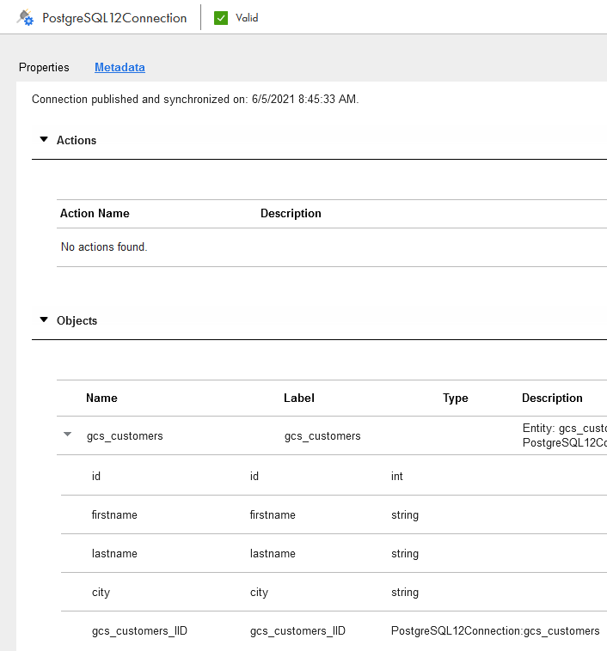Click the Type column header

(456, 399)
